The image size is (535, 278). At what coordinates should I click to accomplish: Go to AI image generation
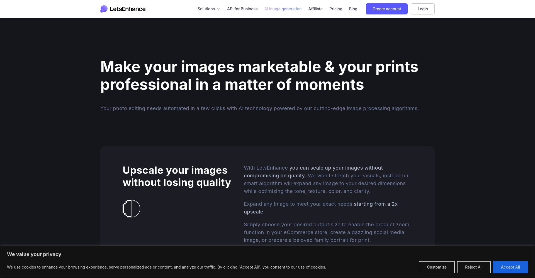283,9
